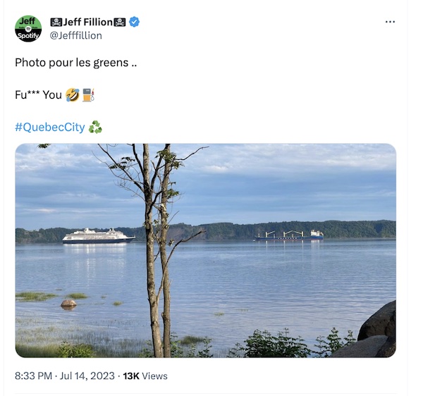
Task: Click the cruise ship in the photo
Action: (x=99, y=236)
